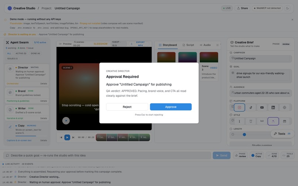Viewport: 298px width, 186px height.
Task: Open the Tools floating button
Action: point(282,134)
